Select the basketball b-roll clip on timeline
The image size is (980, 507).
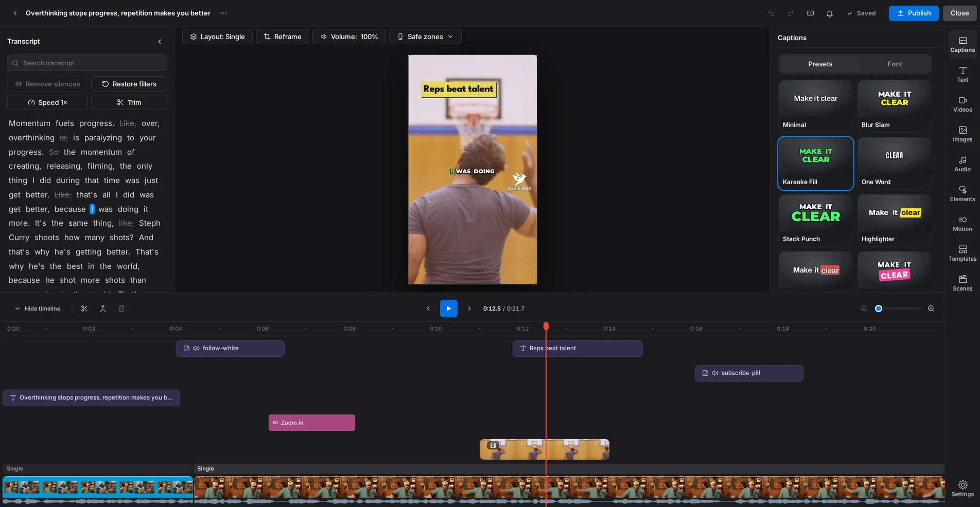tap(544, 449)
